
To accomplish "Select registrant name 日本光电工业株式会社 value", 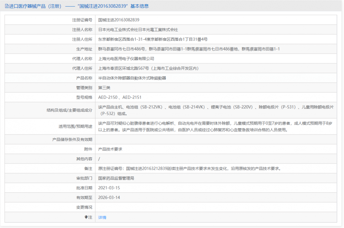I will pyautogui.click(x=138, y=30).
